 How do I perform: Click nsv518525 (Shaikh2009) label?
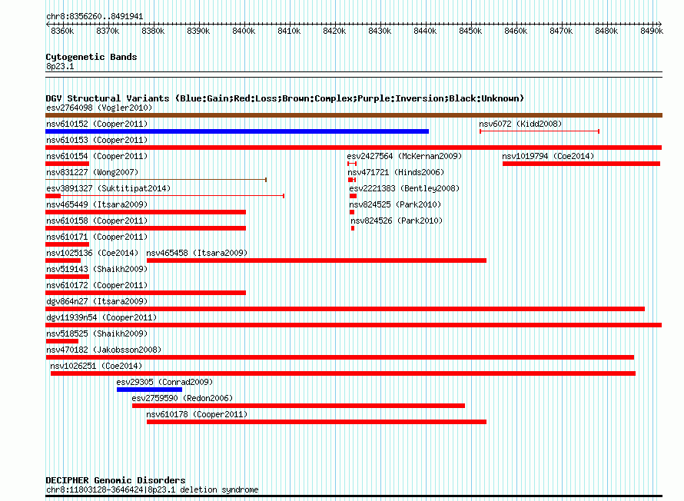(97, 333)
